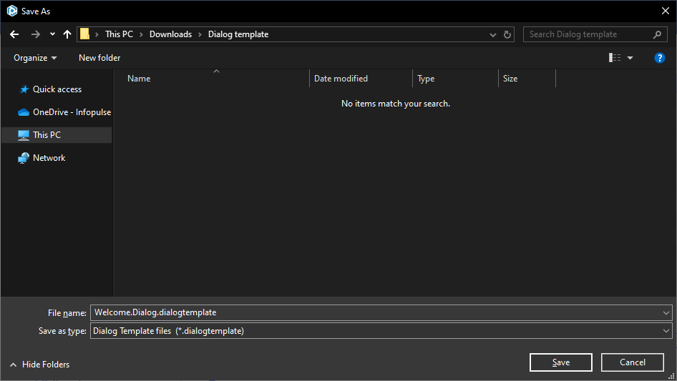This screenshot has height=381, width=677.
Task: Open the view options dropdown arrow
Action: tap(630, 58)
